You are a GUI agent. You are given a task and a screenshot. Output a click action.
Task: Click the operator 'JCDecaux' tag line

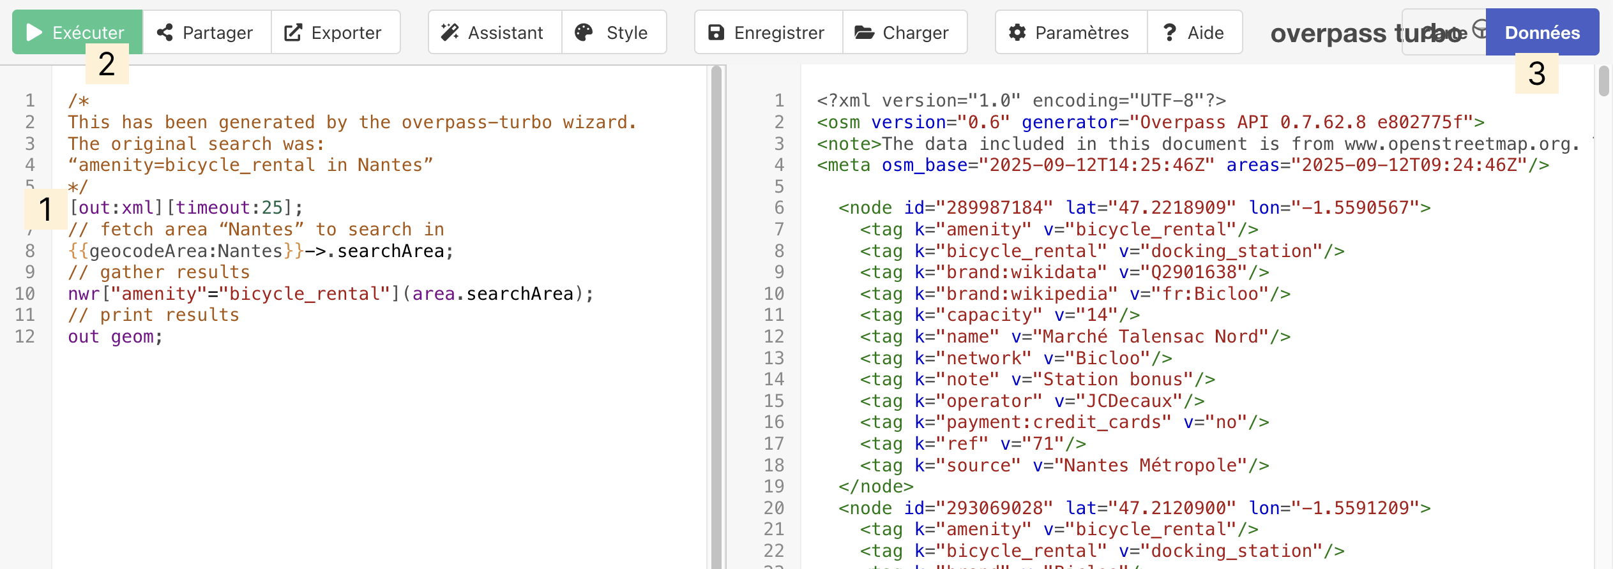[x=1032, y=401]
